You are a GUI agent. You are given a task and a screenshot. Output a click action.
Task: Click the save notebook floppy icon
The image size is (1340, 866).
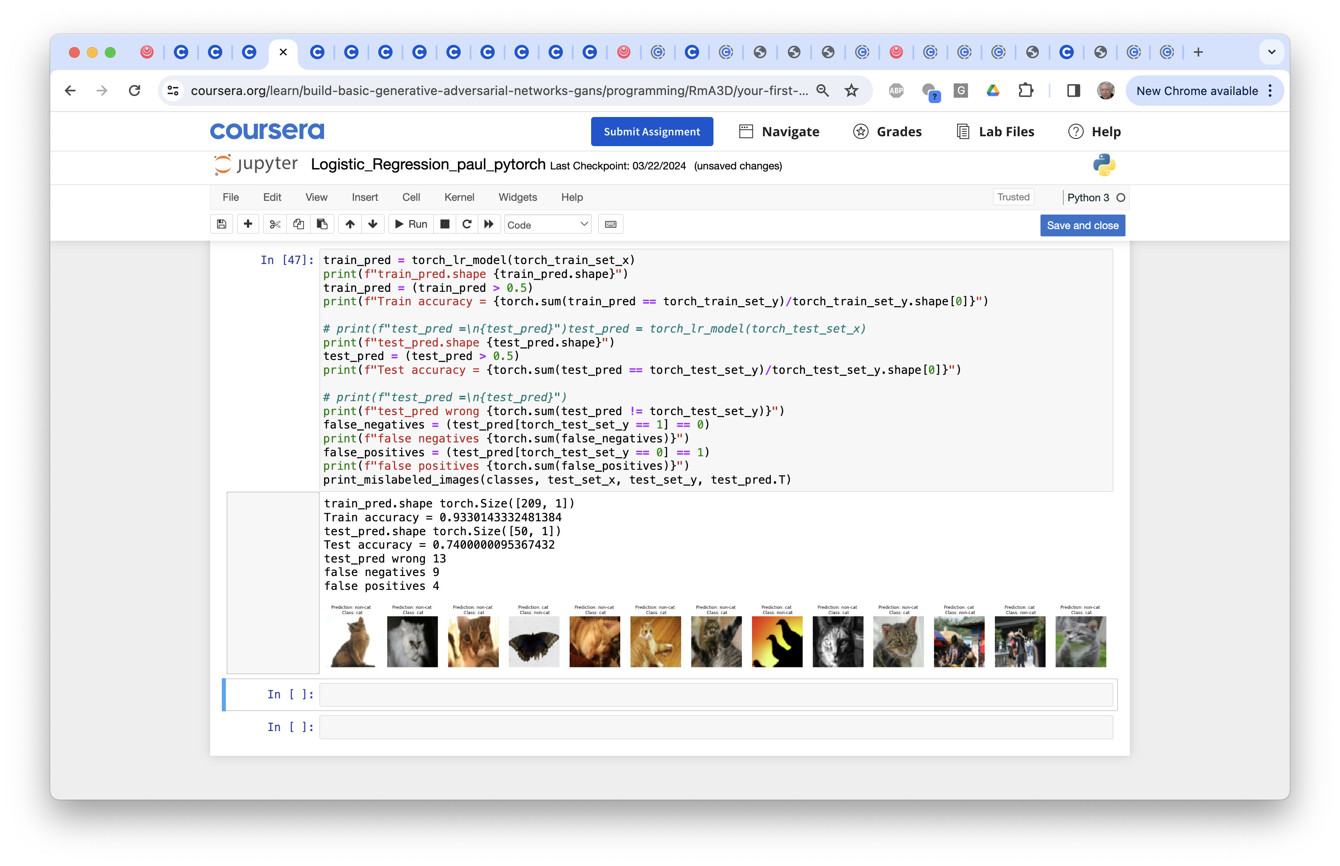221,225
